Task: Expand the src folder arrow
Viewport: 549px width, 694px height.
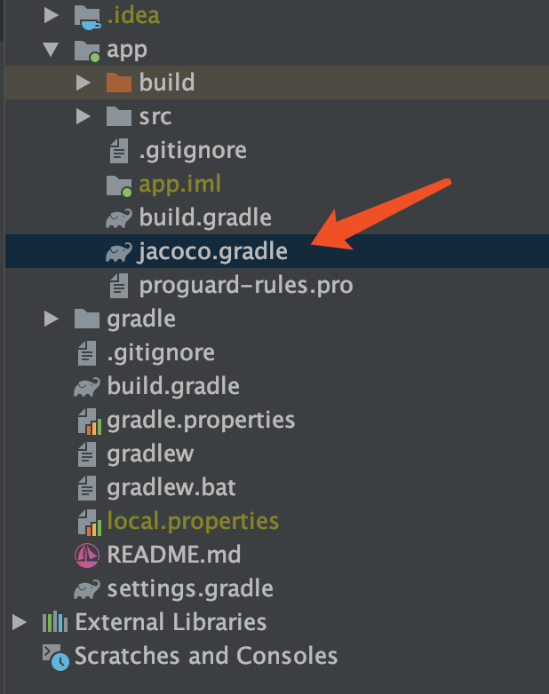Action: tap(84, 117)
